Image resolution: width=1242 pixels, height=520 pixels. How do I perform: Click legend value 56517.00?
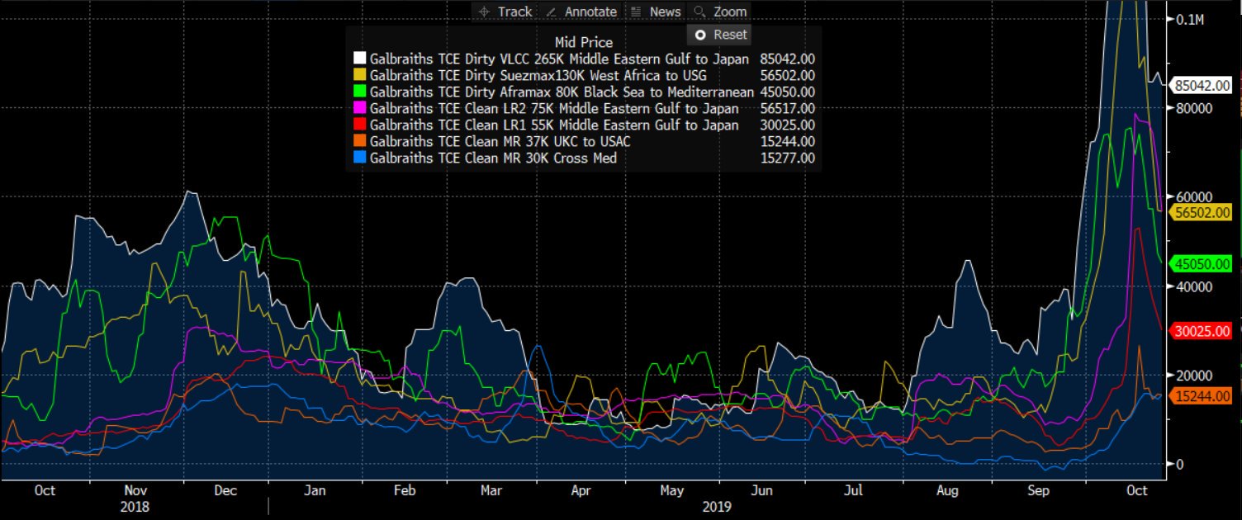pyautogui.click(x=787, y=108)
